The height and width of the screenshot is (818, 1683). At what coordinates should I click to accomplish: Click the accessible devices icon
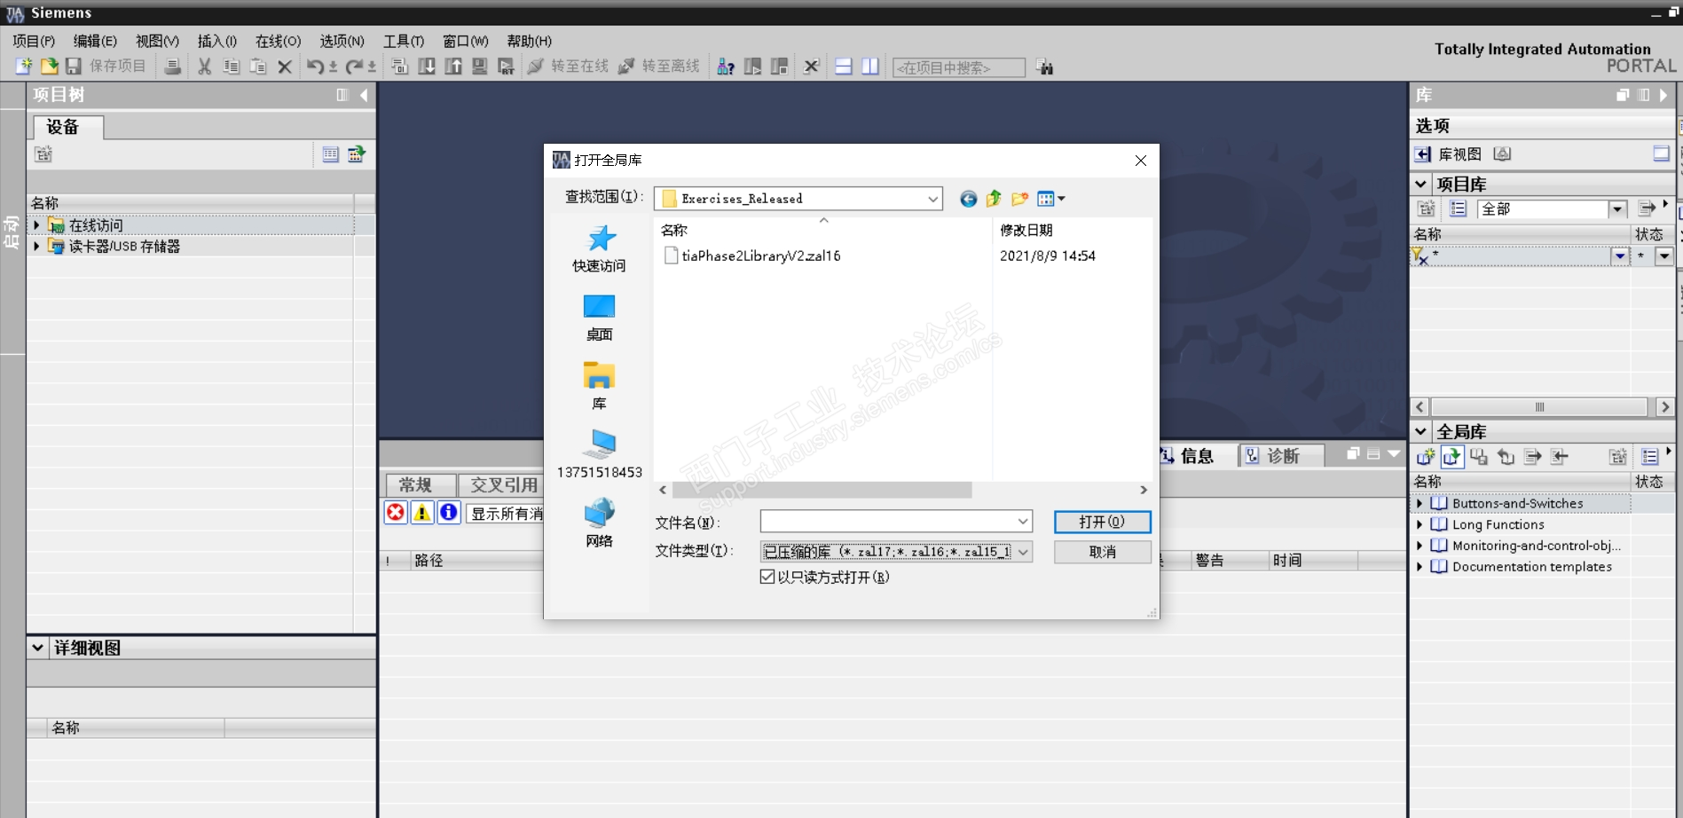pos(726,67)
